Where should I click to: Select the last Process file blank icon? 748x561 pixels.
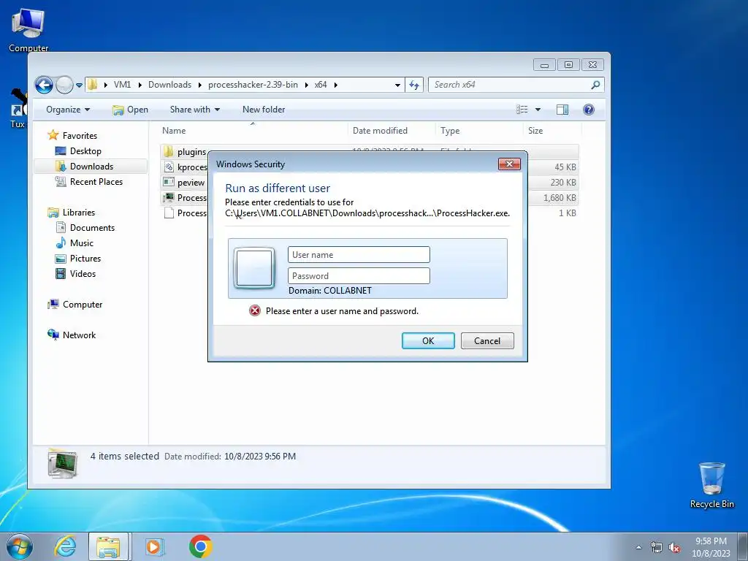click(169, 213)
